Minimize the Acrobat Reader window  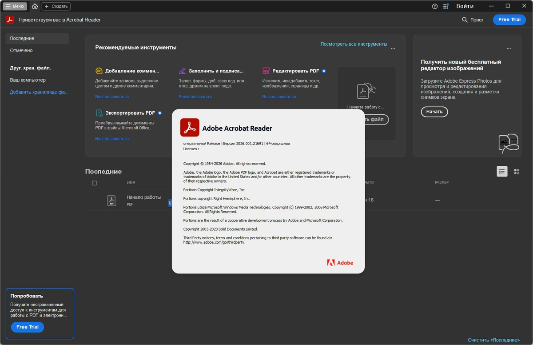(492, 6)
